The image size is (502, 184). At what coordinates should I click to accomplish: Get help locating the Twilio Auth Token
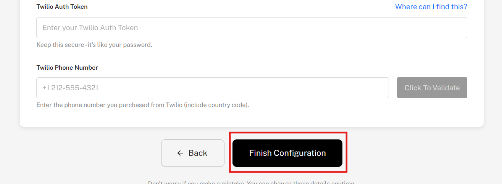pyautogui.click(x=431, y=6)
